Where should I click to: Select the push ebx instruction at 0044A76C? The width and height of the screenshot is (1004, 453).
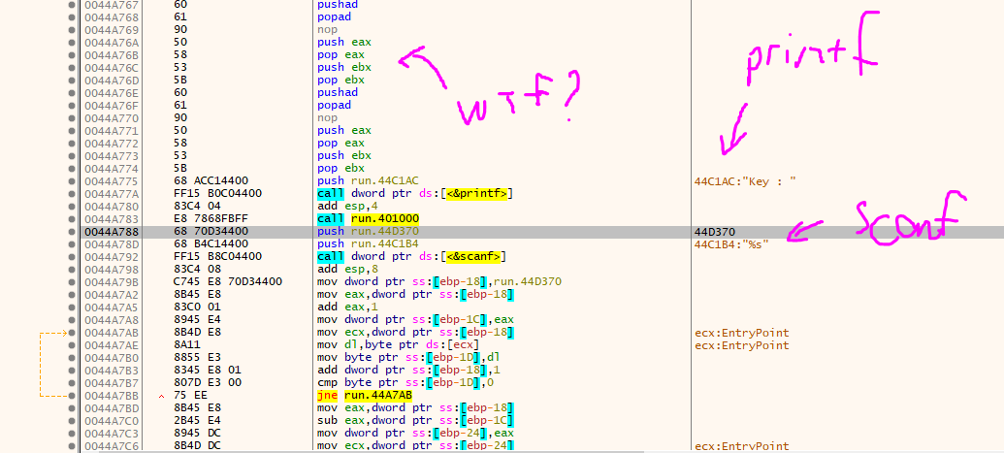tap(343, 67)
